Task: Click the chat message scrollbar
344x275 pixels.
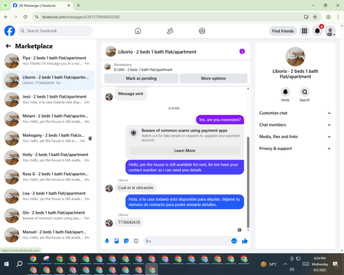Action: coord(248,182)
